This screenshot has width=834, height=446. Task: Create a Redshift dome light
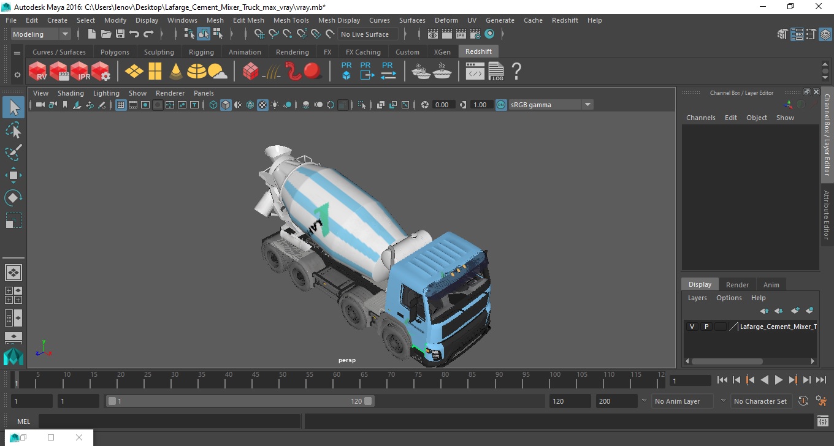coord(196,71)
